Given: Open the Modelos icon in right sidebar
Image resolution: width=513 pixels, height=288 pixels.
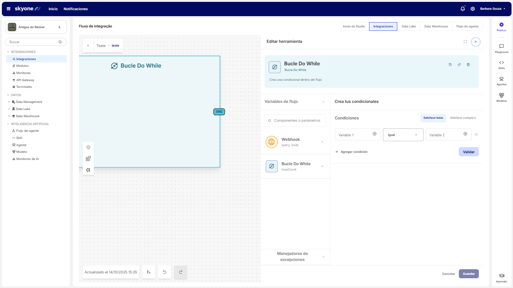Looking at the screenshot, I should [501, 95].
